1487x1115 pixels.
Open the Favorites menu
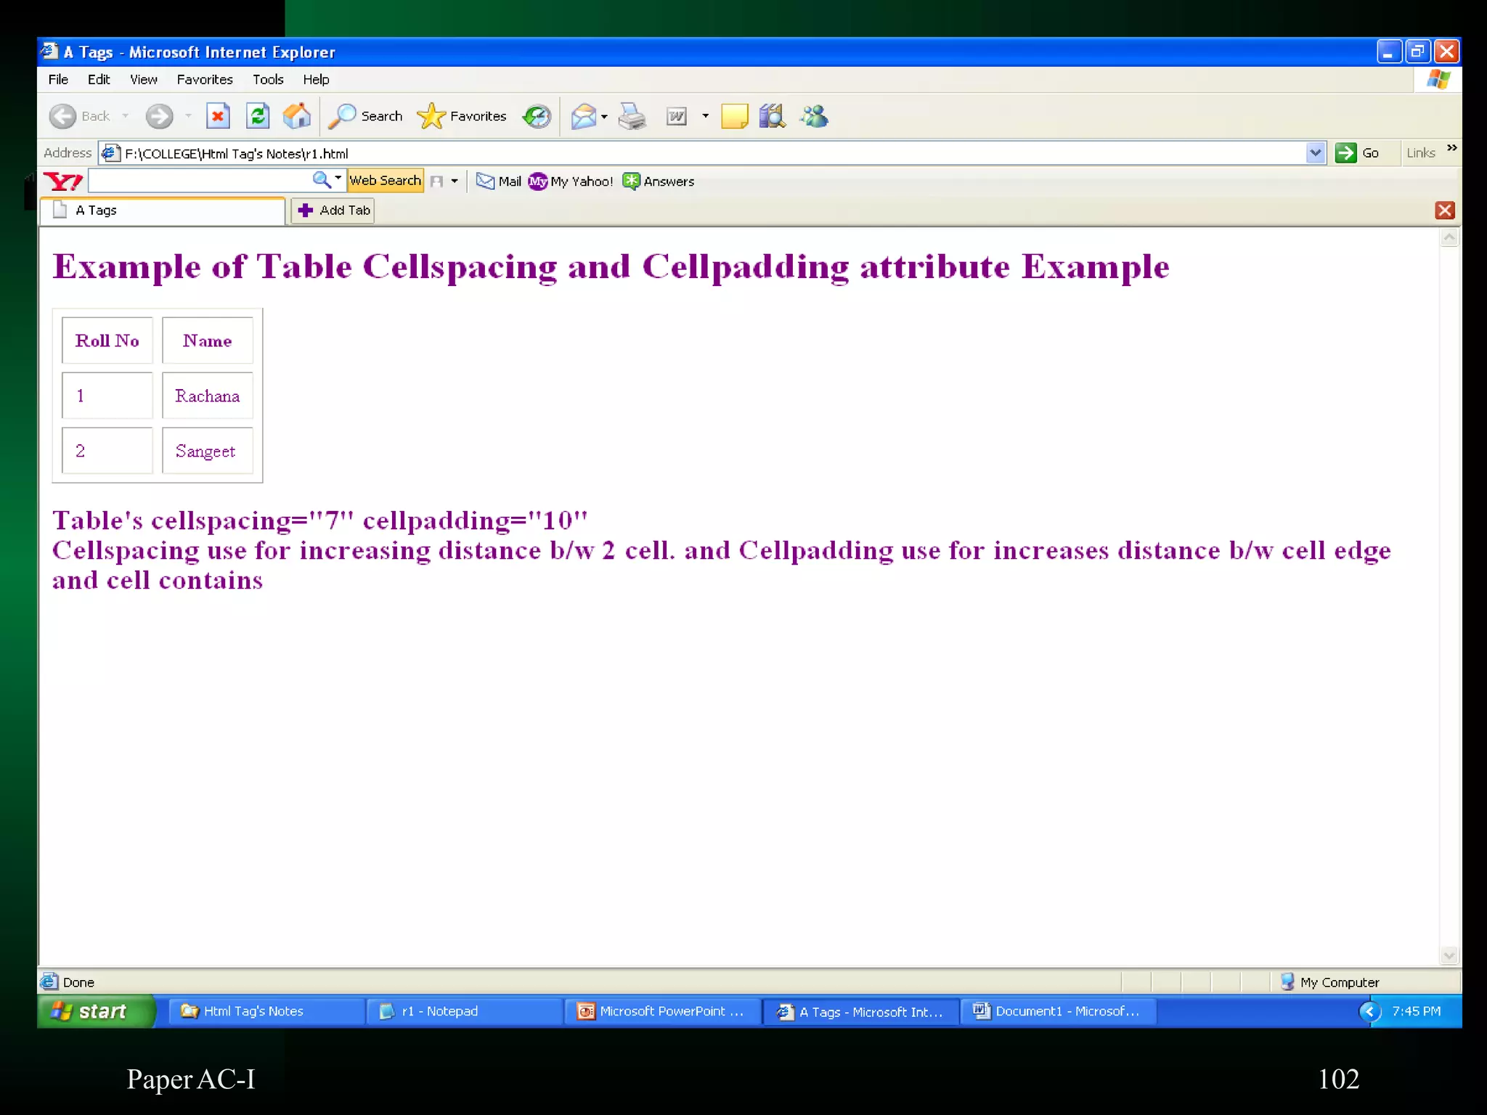tap(205, 79)
